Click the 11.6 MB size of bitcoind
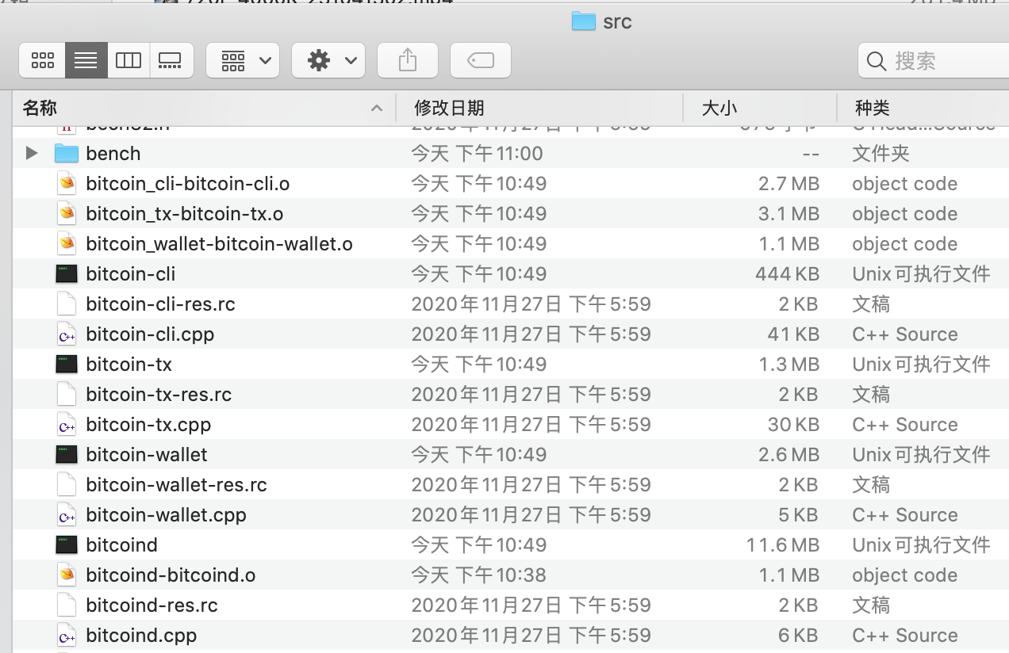1009x653 pixels. click(x=782, y=545)
